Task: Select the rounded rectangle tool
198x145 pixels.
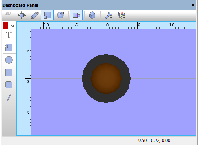Action: [9, 85]
